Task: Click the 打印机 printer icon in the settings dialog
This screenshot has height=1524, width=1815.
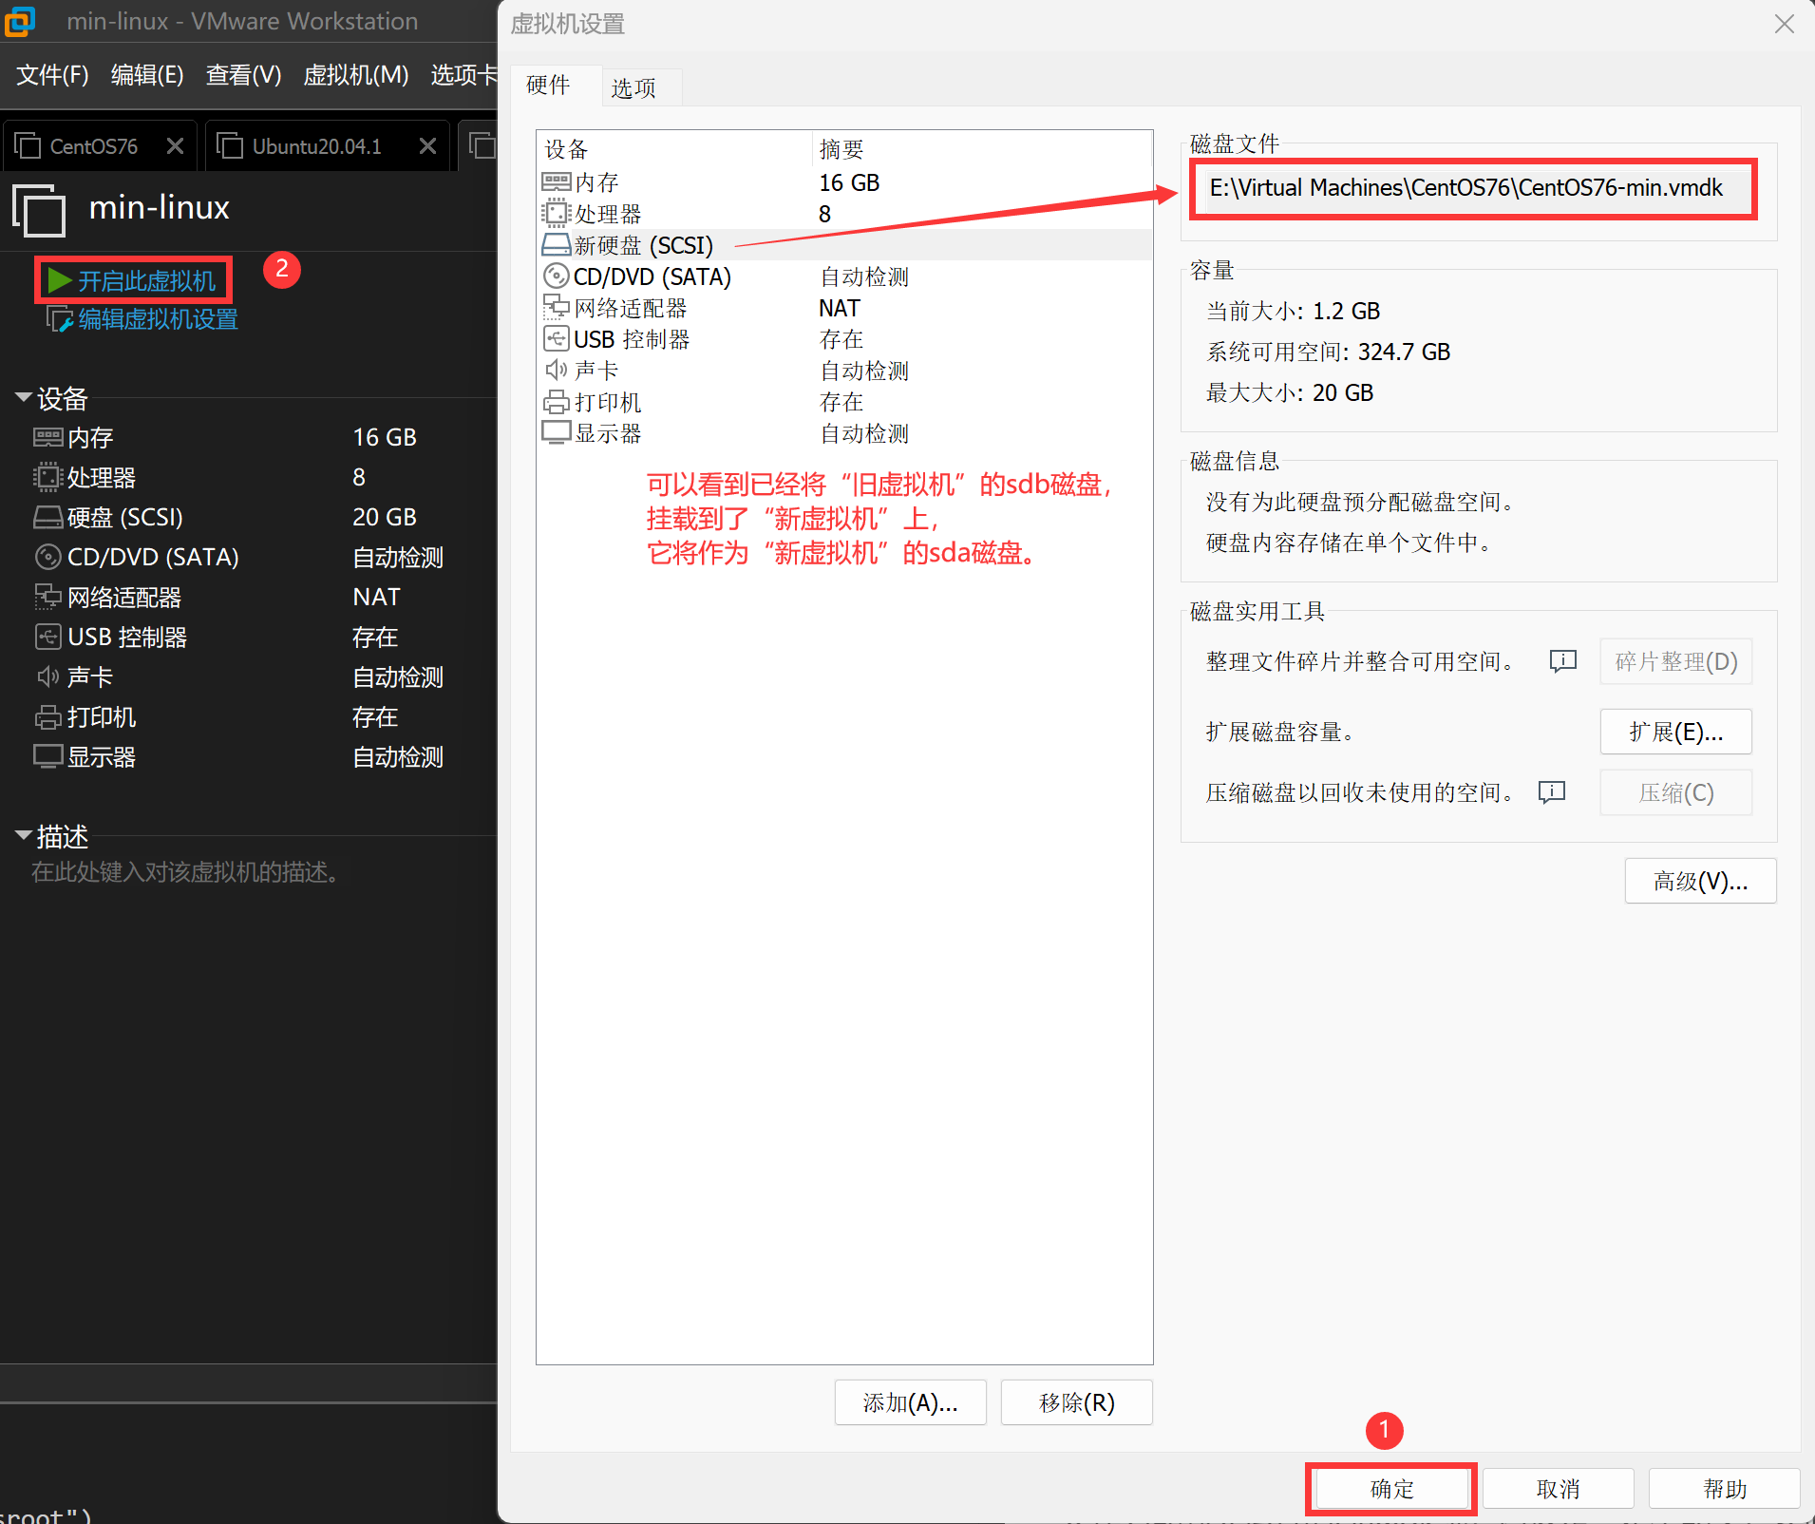Action: click(556, 402)
